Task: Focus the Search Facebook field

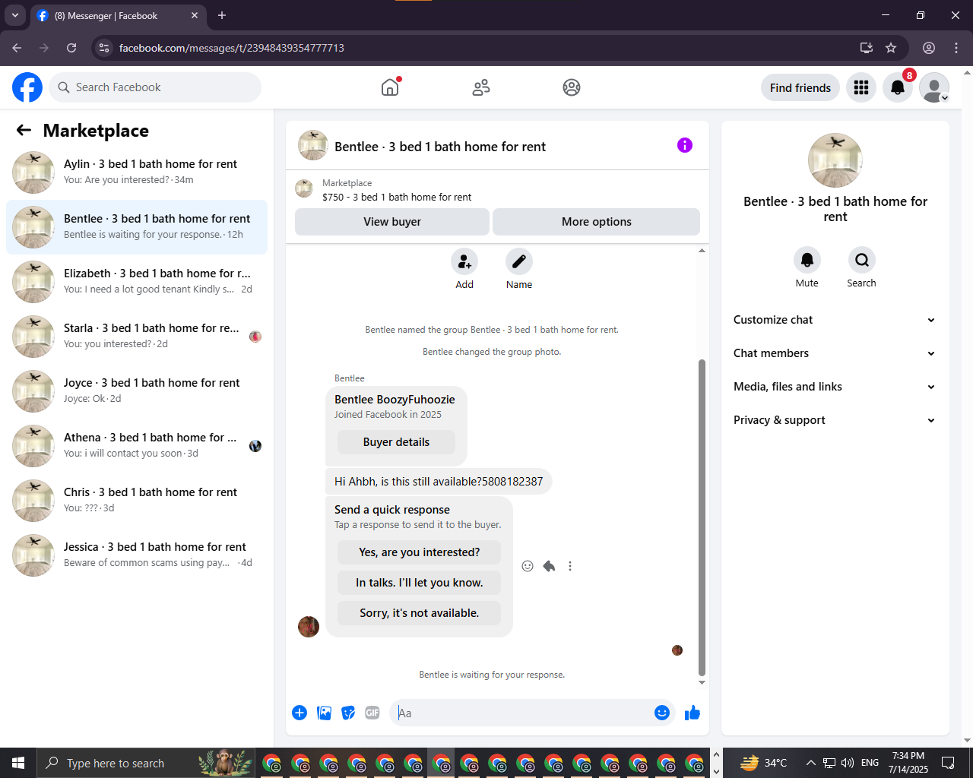Action: tap(155, 87)
